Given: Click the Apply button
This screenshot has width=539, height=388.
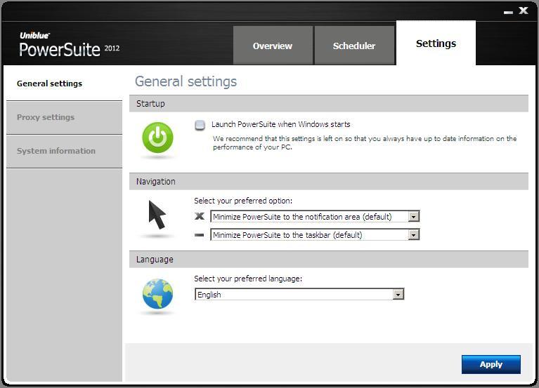Looking at the screenshot, I should click(491, 364).
